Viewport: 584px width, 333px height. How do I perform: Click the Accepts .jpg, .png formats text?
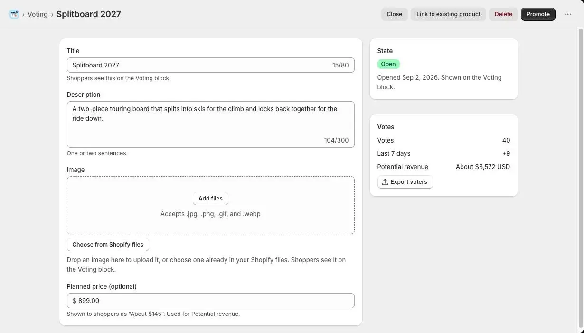tap(210, 214)
